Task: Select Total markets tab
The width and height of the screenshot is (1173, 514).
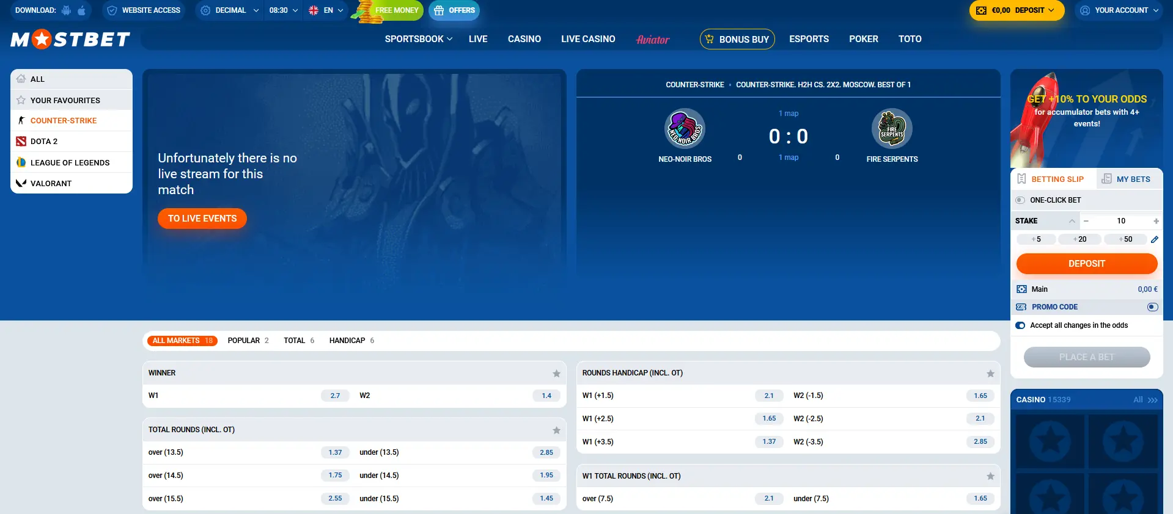Action: pyautogui.click(x=299, y=341)
